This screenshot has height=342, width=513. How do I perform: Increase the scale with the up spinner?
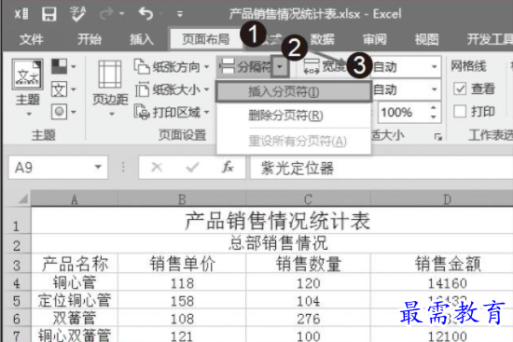point(434,107)
